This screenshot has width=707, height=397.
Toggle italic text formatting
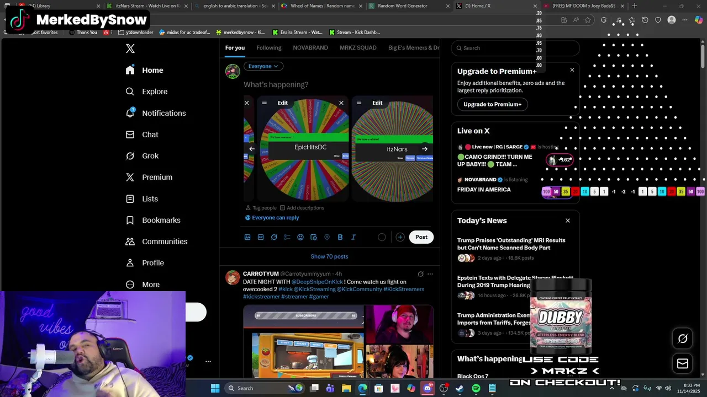coord(353,237)
